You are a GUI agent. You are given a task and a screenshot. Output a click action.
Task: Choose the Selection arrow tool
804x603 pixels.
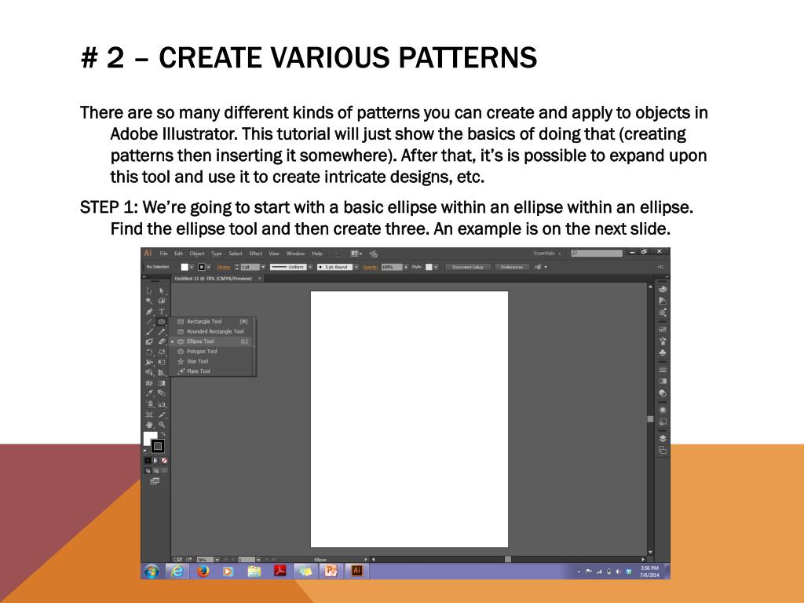point(149,291)
